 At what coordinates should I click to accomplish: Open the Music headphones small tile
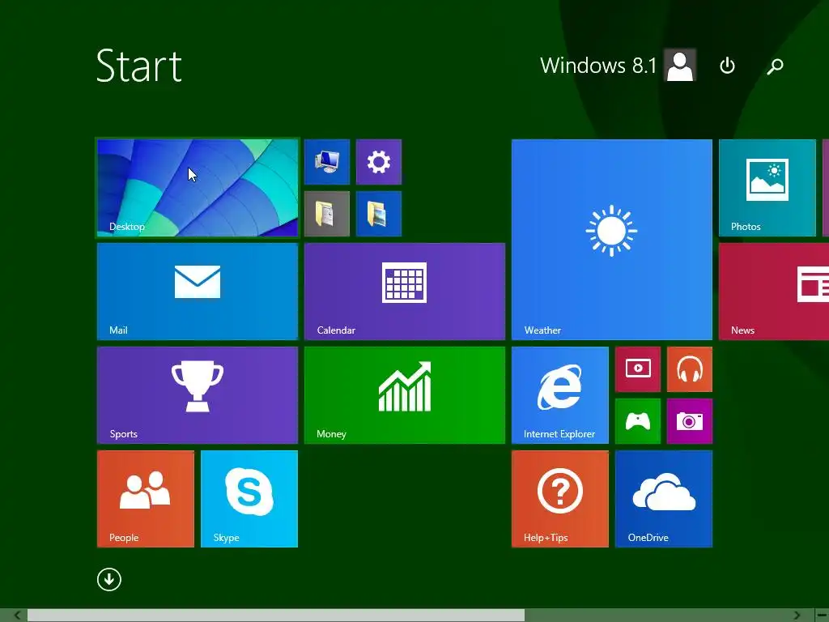pyautogui.click(x=690, y=369)
